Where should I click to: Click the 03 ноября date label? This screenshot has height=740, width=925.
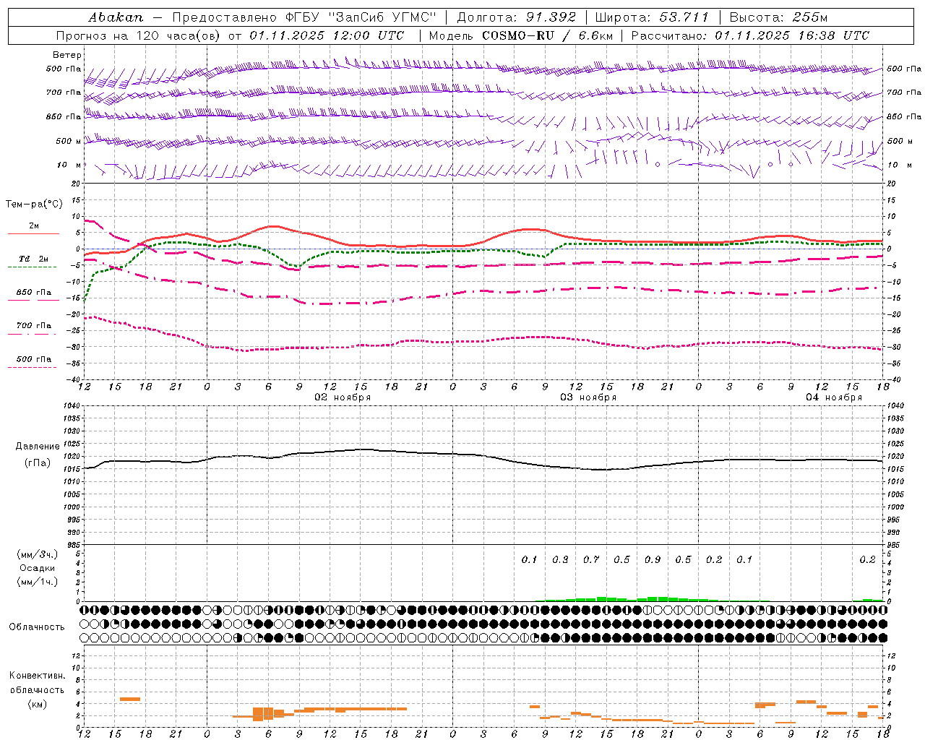[588, 397]
